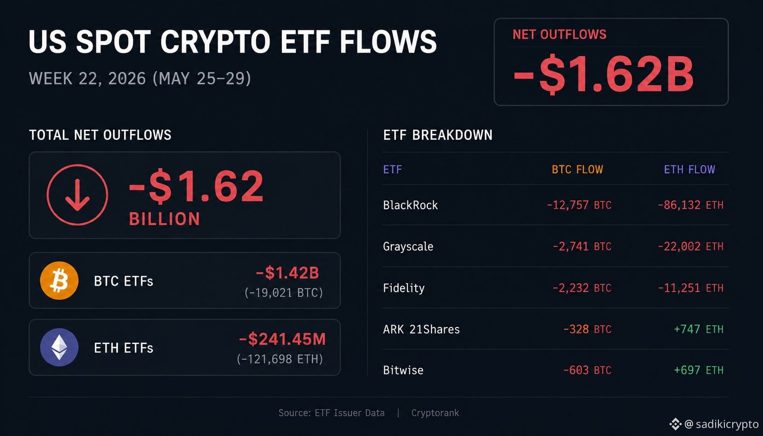Select the Fidelity row label
763x436 pixels.
click(x=404, y=288)
